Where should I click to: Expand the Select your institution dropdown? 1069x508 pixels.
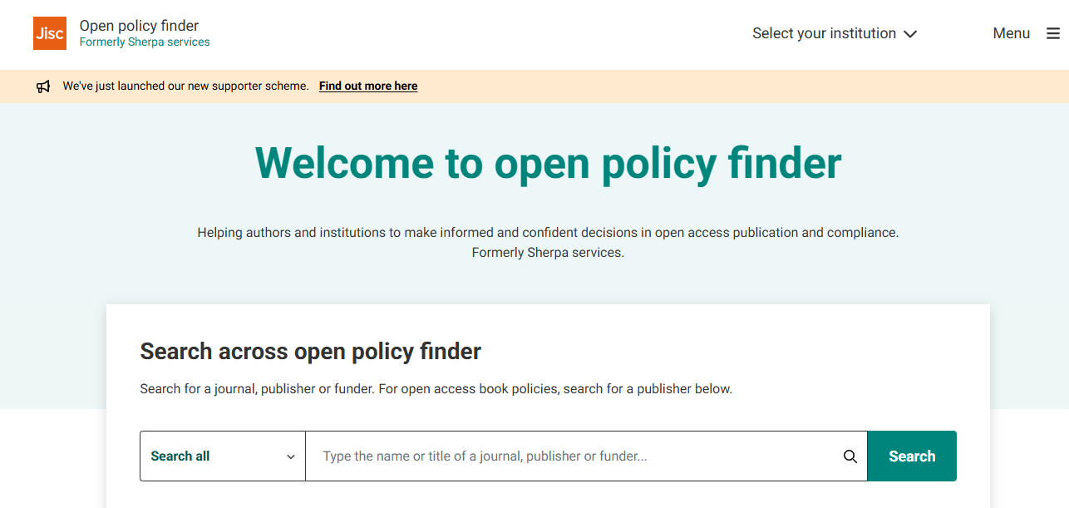tap(835, 33)
